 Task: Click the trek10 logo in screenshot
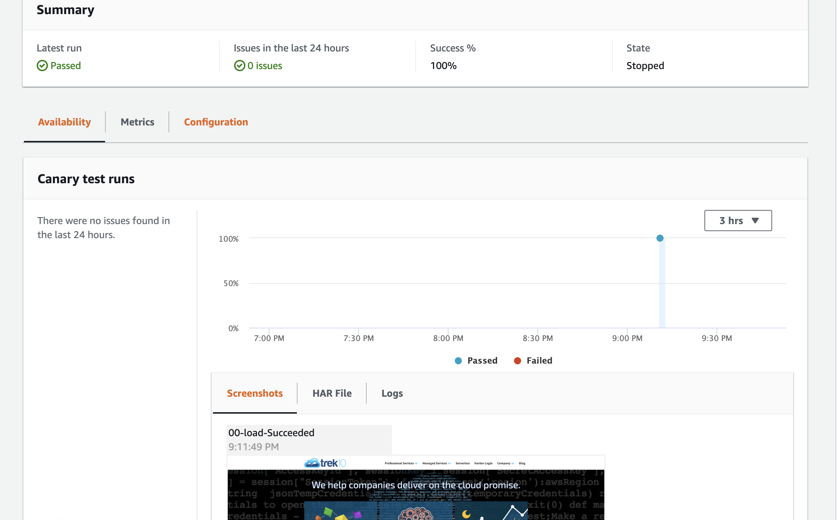(325, 463)
